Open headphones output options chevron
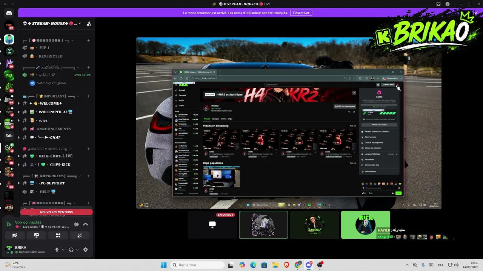This screenshot has height=271, width=483. pos(77,250)
